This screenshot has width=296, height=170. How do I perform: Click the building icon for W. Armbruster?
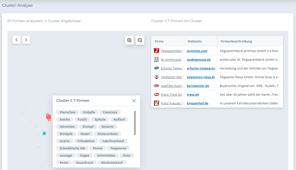[156, 59]
